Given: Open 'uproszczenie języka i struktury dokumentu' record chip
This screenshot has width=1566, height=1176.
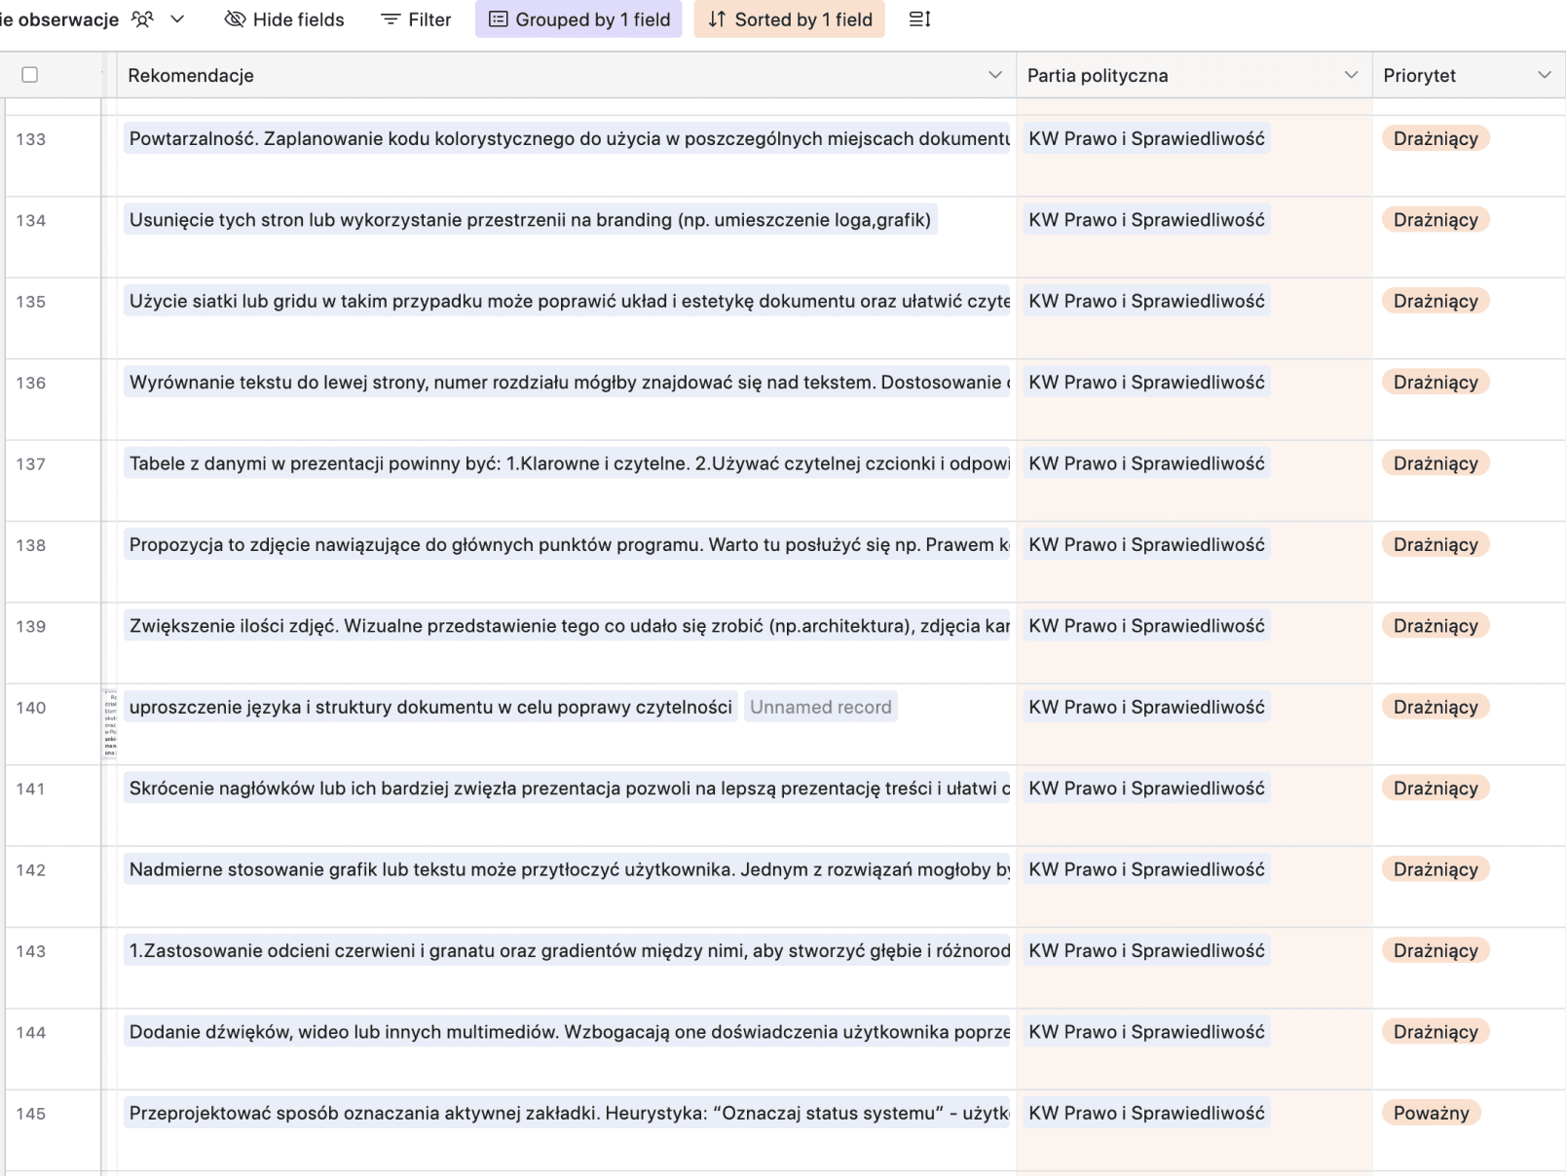Looking at the screenshot, I should [430, 707].
